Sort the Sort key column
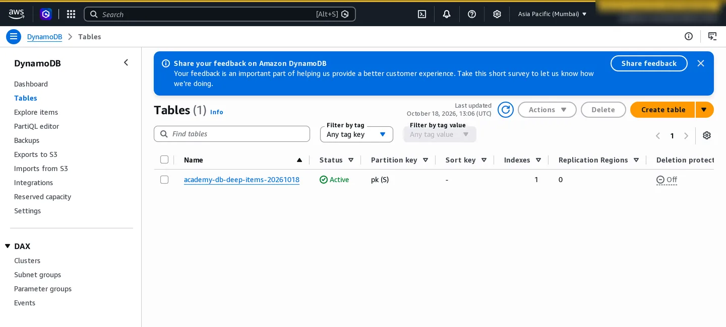The width and height of the screenshot is (726, 327). [x=484, y=160]
